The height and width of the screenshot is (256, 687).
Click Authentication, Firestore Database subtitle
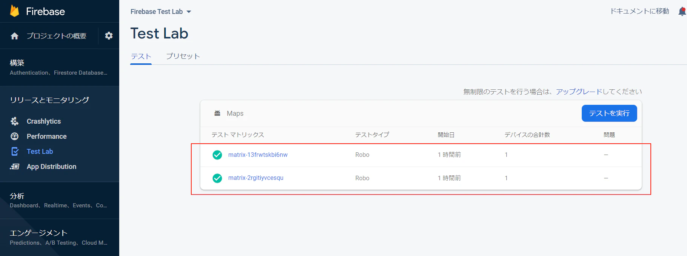(58, 73)
